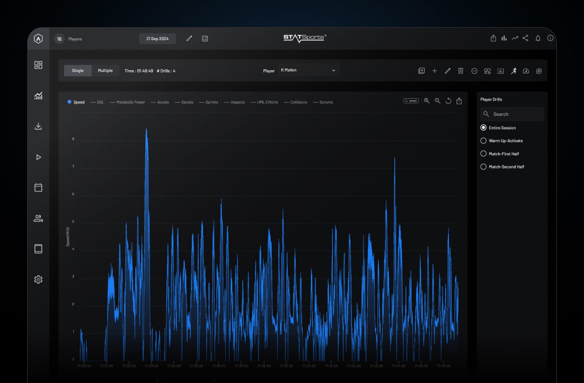Reset the chart zoom with rotate icon
Image resolution: width=584 pixels, height=383 pixels.
(448, 101)
